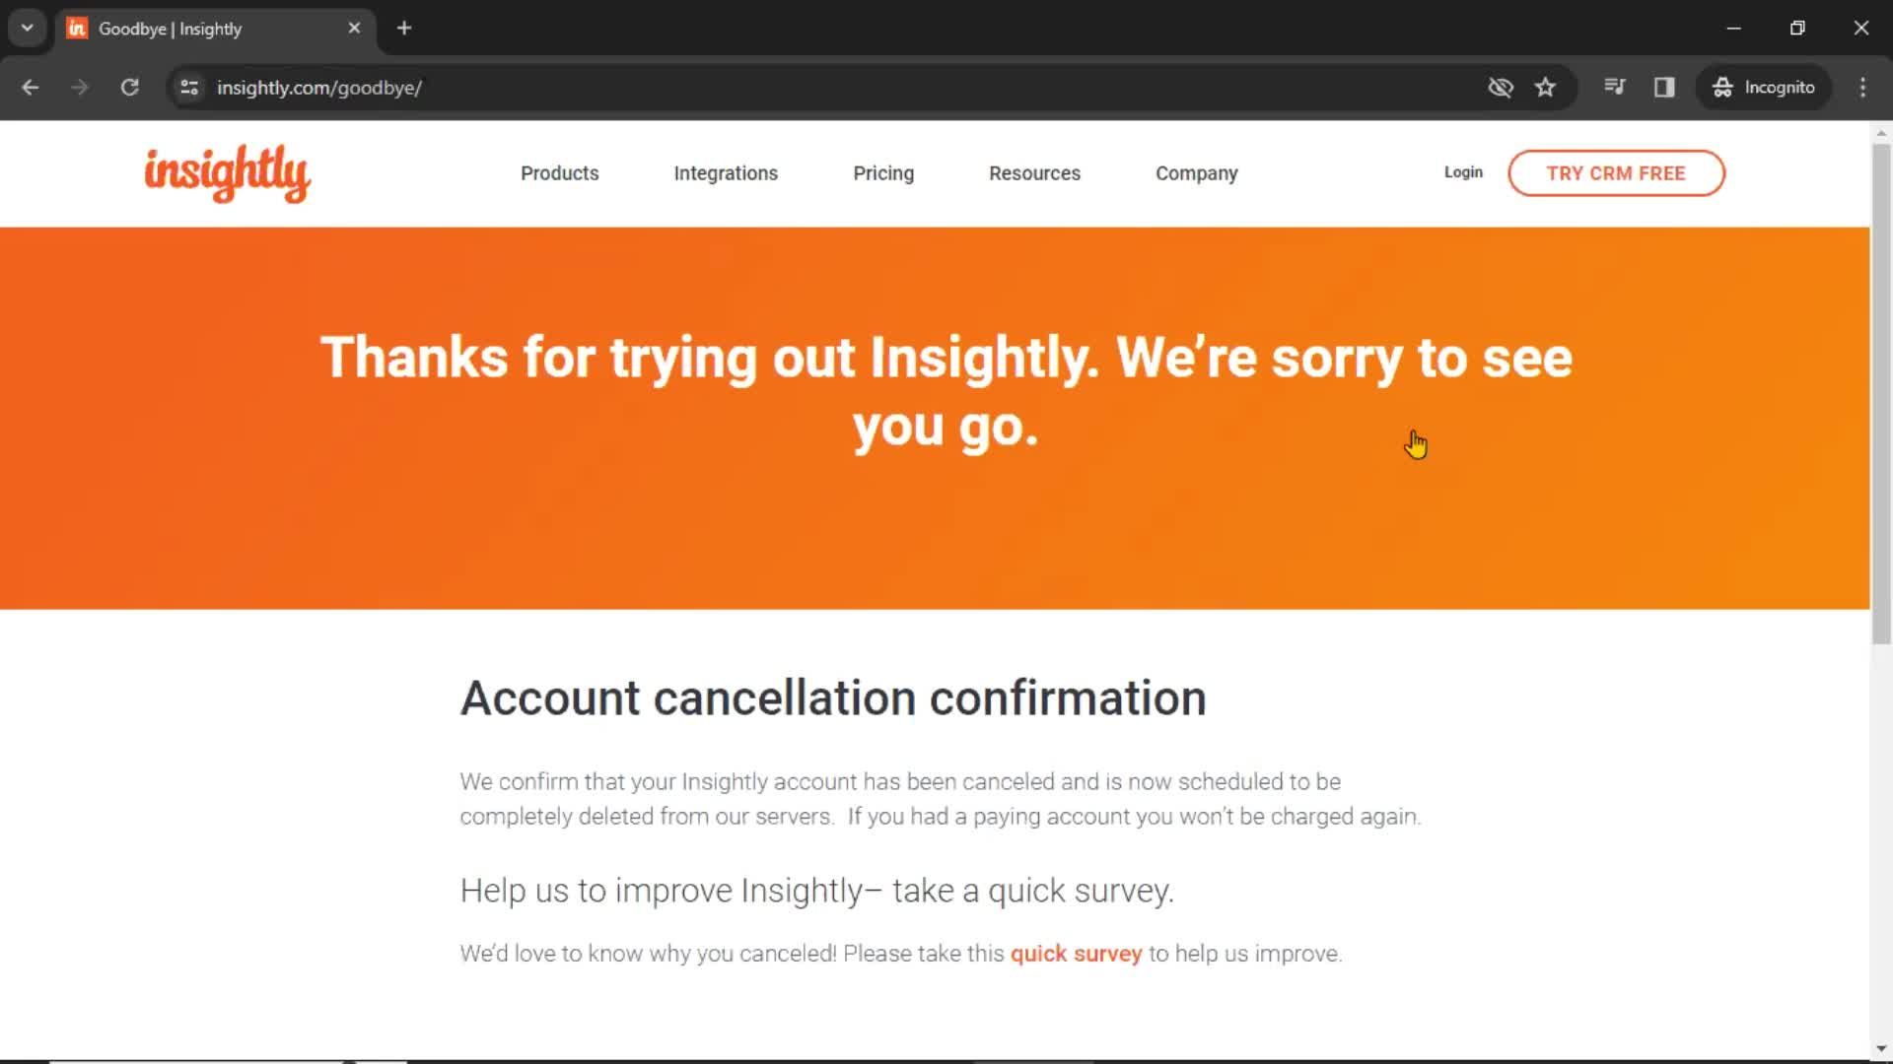This screenshot has height=1064, width=1893.
Task: Click the browser settings kebab icon
Action: point(1863,87)
